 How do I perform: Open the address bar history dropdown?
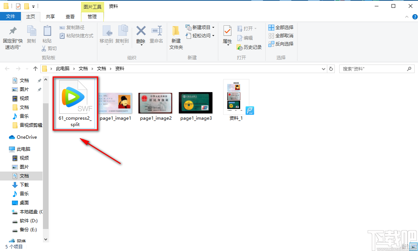tap(324, 69)
